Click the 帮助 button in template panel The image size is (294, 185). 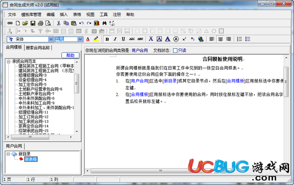(70, 55)
